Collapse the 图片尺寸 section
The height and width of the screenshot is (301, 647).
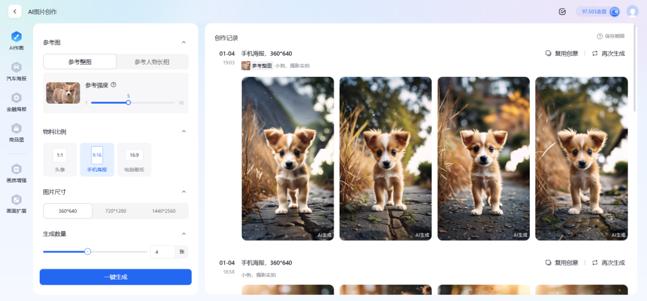coord(184,192)
